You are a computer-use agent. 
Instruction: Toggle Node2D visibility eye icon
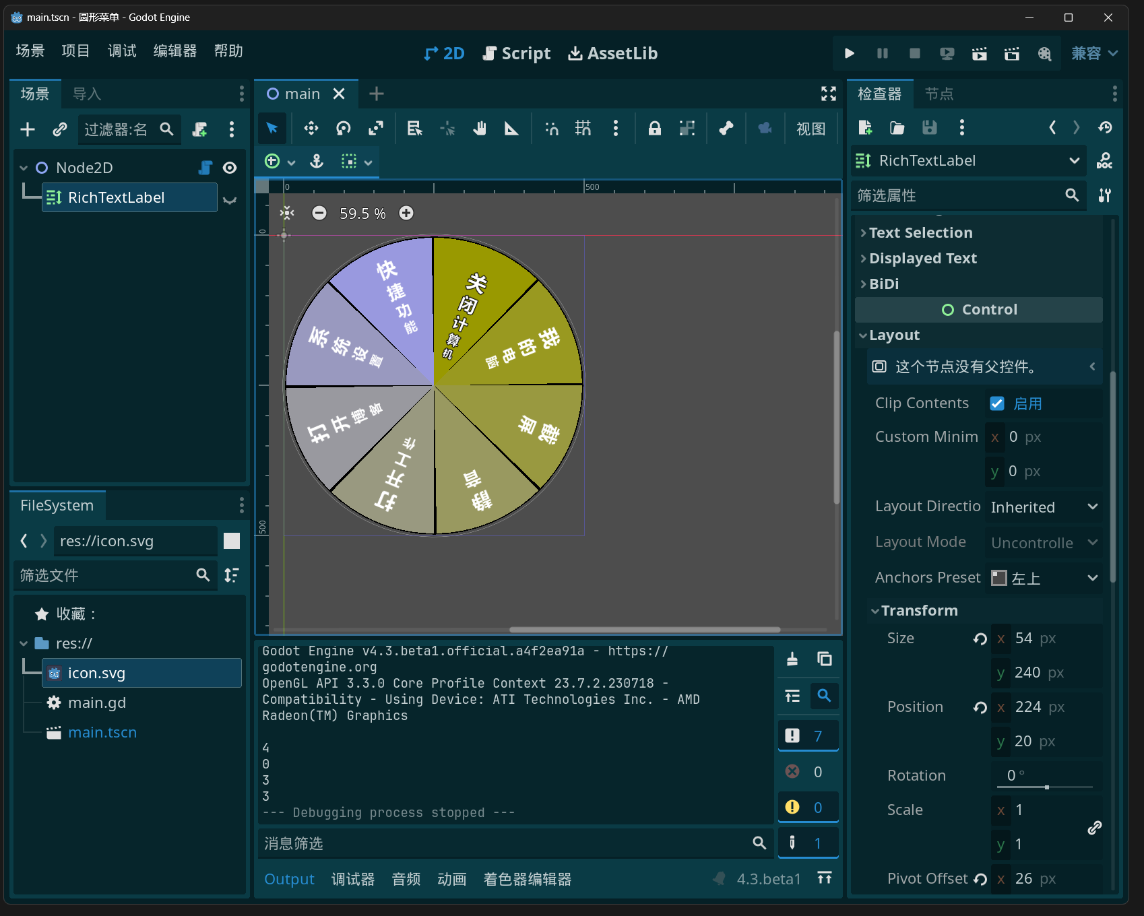pos(230,168)
